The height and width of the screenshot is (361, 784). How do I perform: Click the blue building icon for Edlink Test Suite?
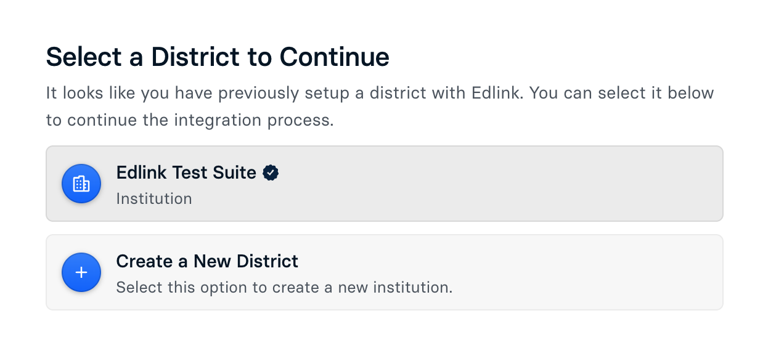[81, 184]
